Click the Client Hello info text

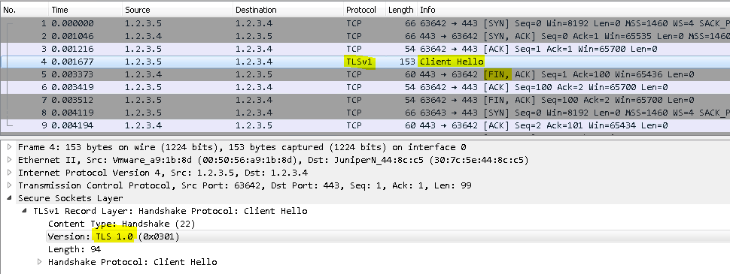click(452, 62)
